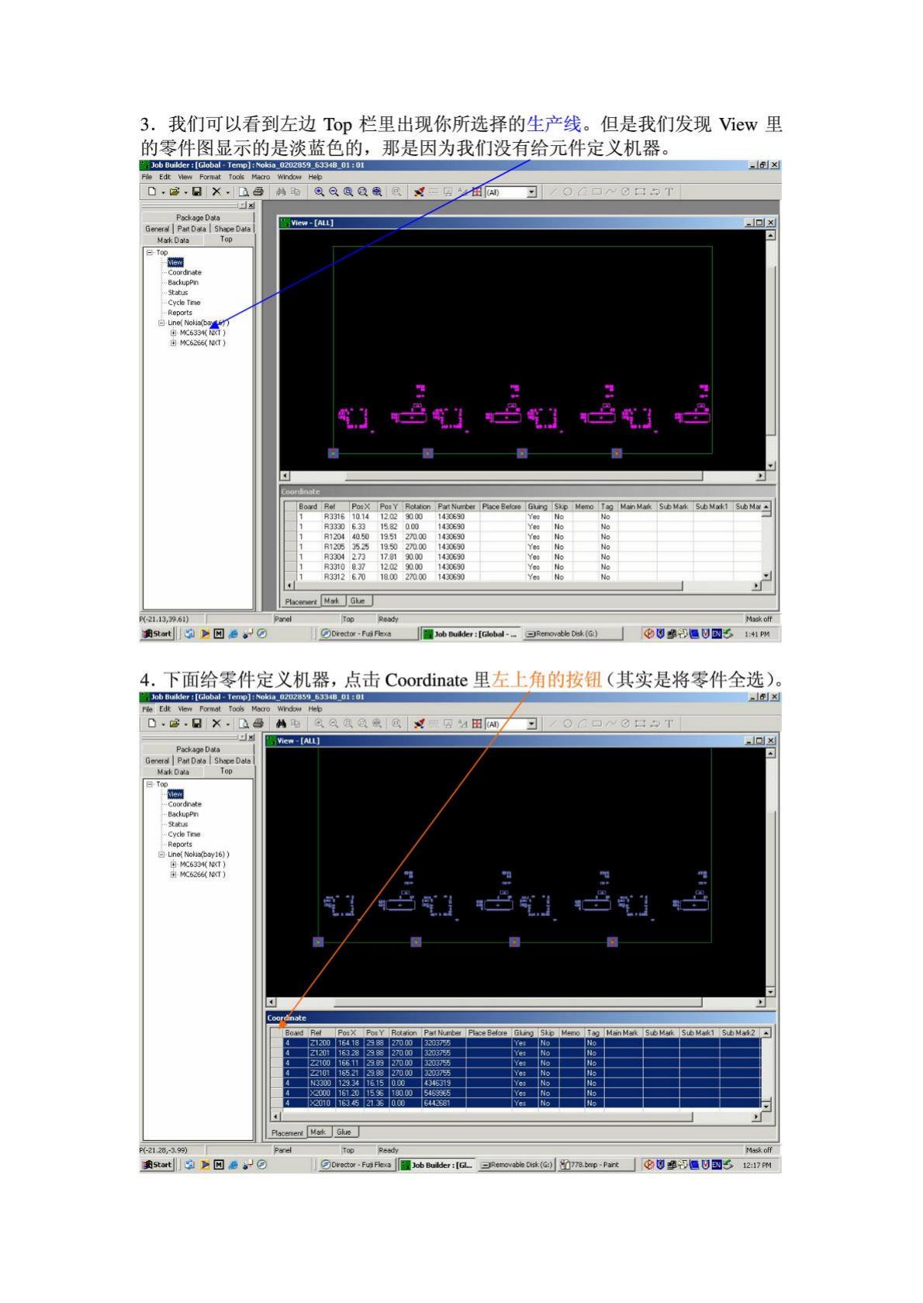This screenshot has width=923, height=1303.
Task: Click red grid icon in step 3 toolbar
Action: (476, 192)
